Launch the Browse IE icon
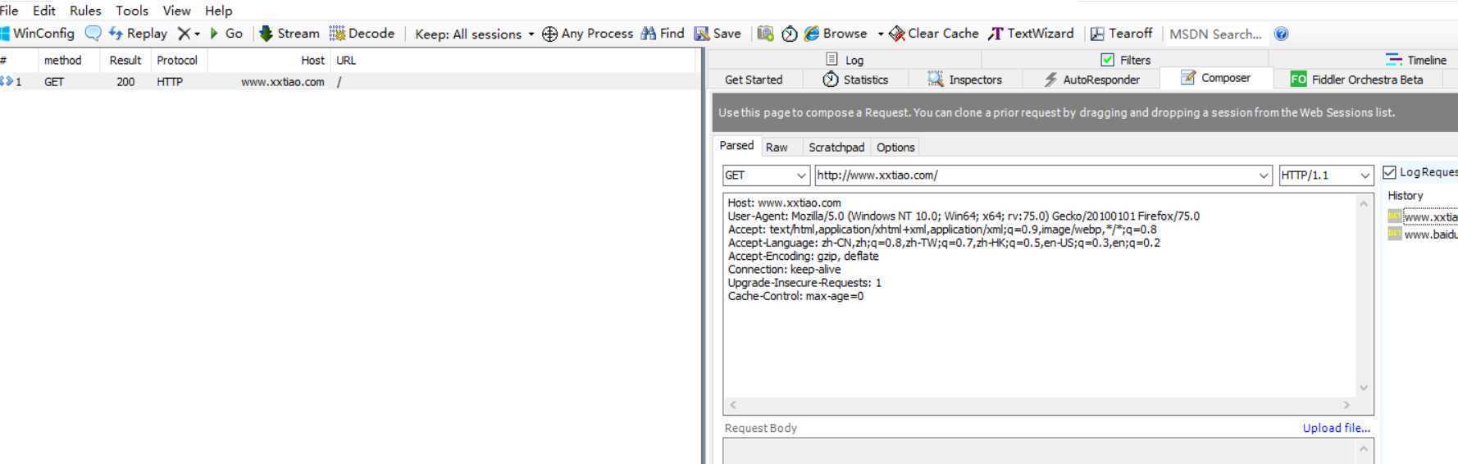The image size is (1458, 464). [812, 34]
